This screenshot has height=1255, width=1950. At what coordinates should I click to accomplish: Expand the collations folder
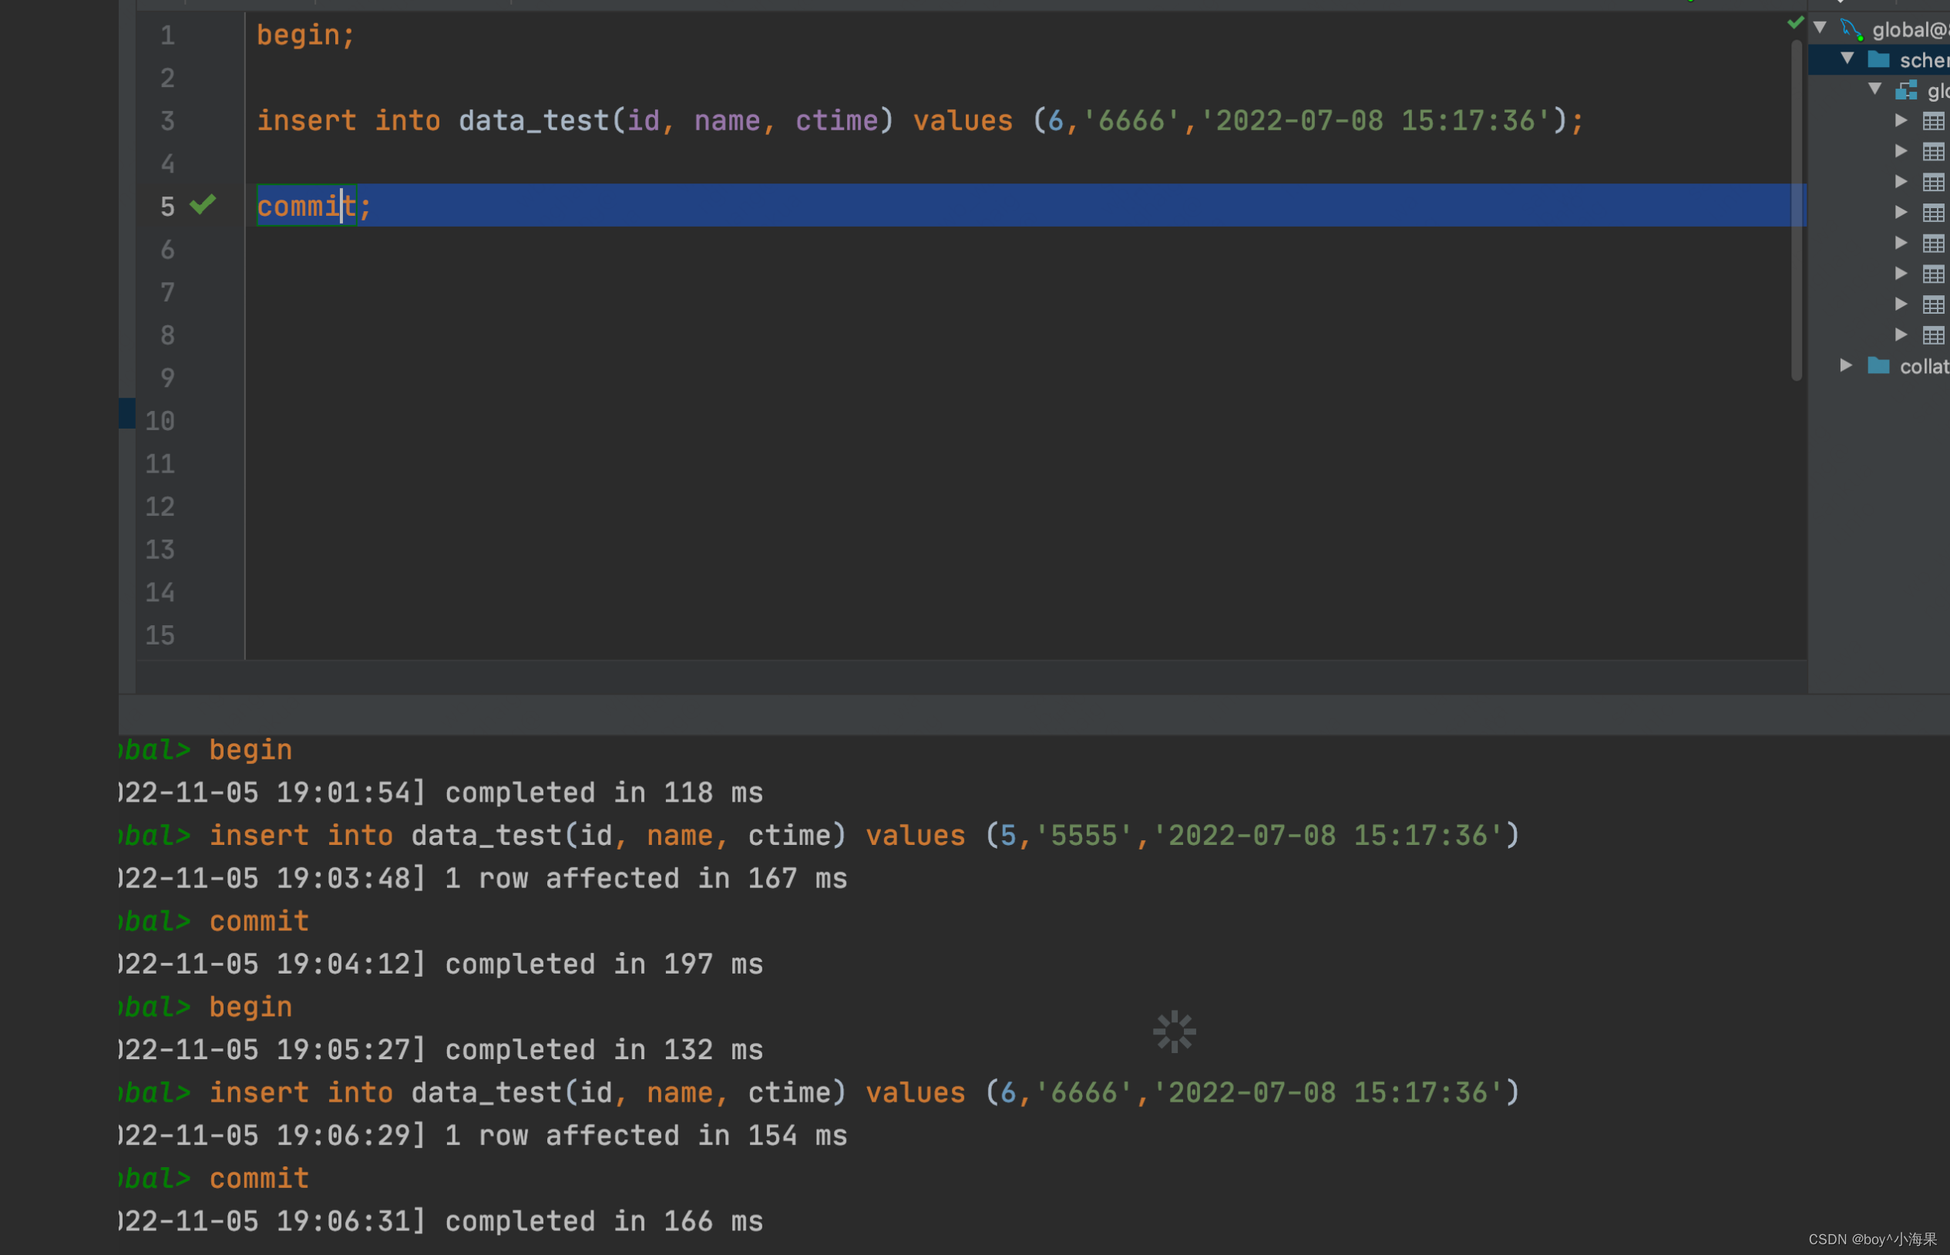click(x=1846, y=365)
